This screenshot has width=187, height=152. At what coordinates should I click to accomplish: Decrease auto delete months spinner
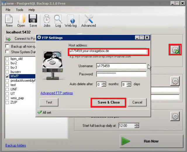[x=104, y=85]
